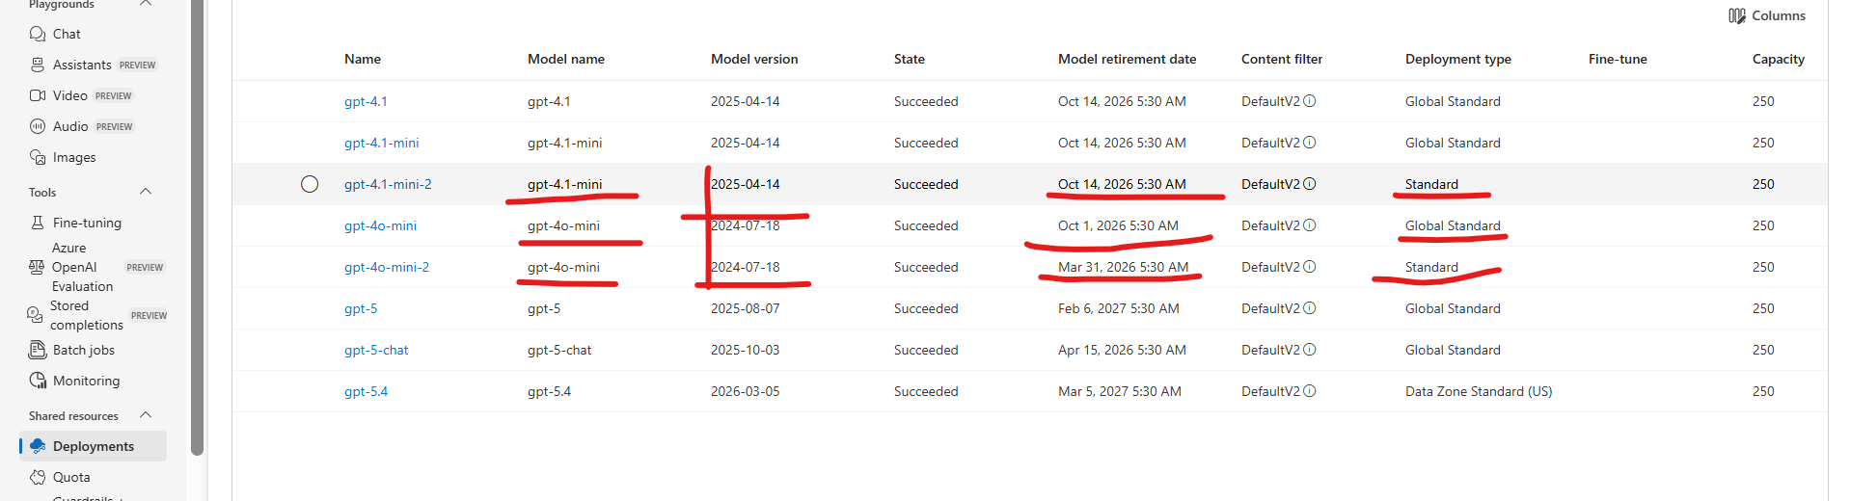The height and width of the screenshot is (501, 1850).
Task: Select the Video playground icon
Action: point(38,95)
